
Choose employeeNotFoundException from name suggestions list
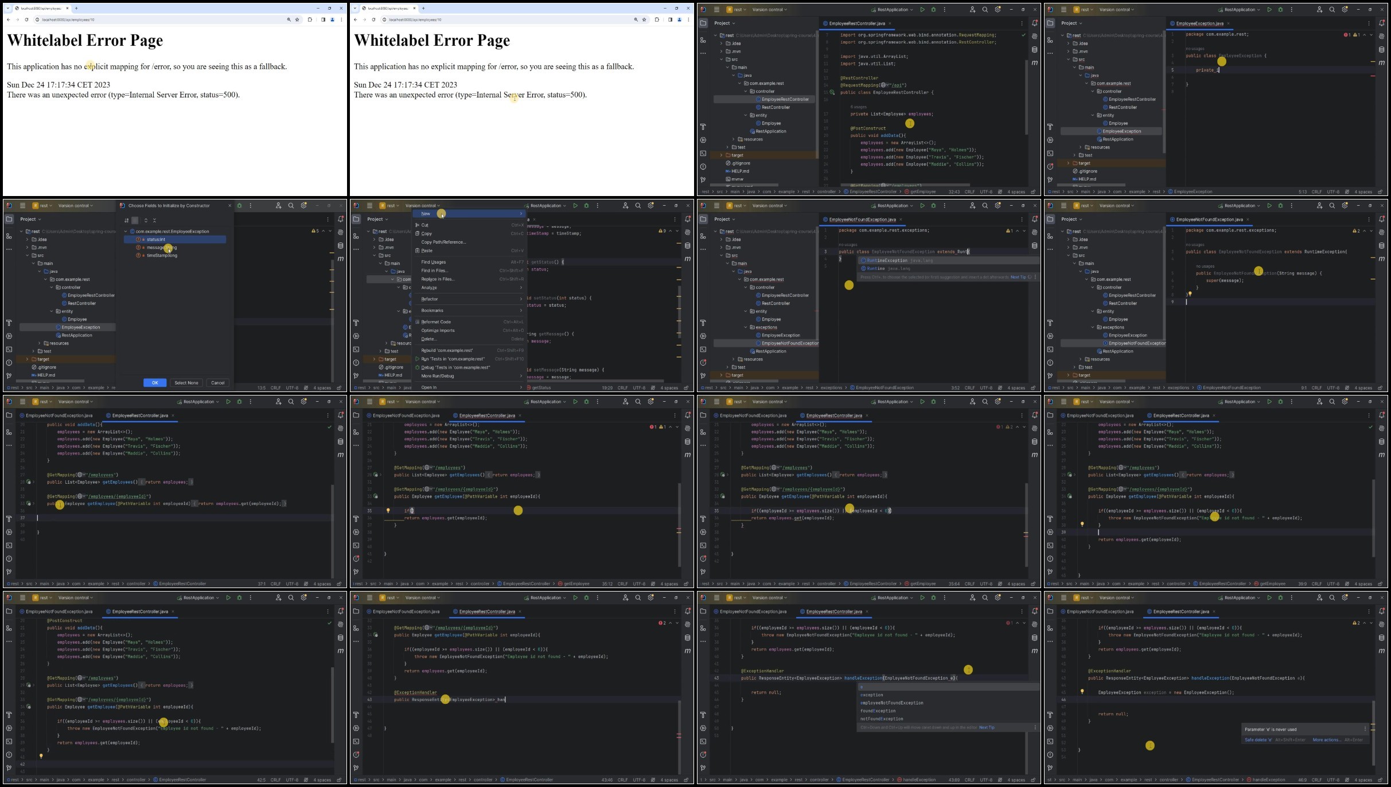click(x=891, y=703)
